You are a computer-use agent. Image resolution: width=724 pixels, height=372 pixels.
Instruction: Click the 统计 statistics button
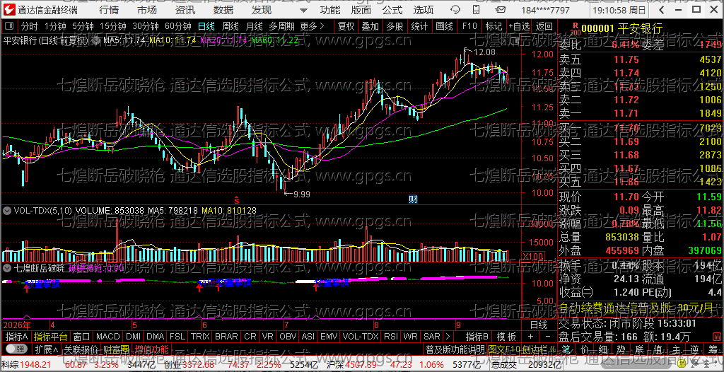point(419,26)
